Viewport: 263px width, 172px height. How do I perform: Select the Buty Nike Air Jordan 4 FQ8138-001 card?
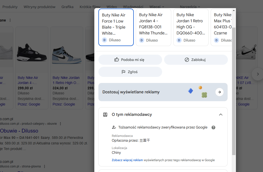[153, 27]
